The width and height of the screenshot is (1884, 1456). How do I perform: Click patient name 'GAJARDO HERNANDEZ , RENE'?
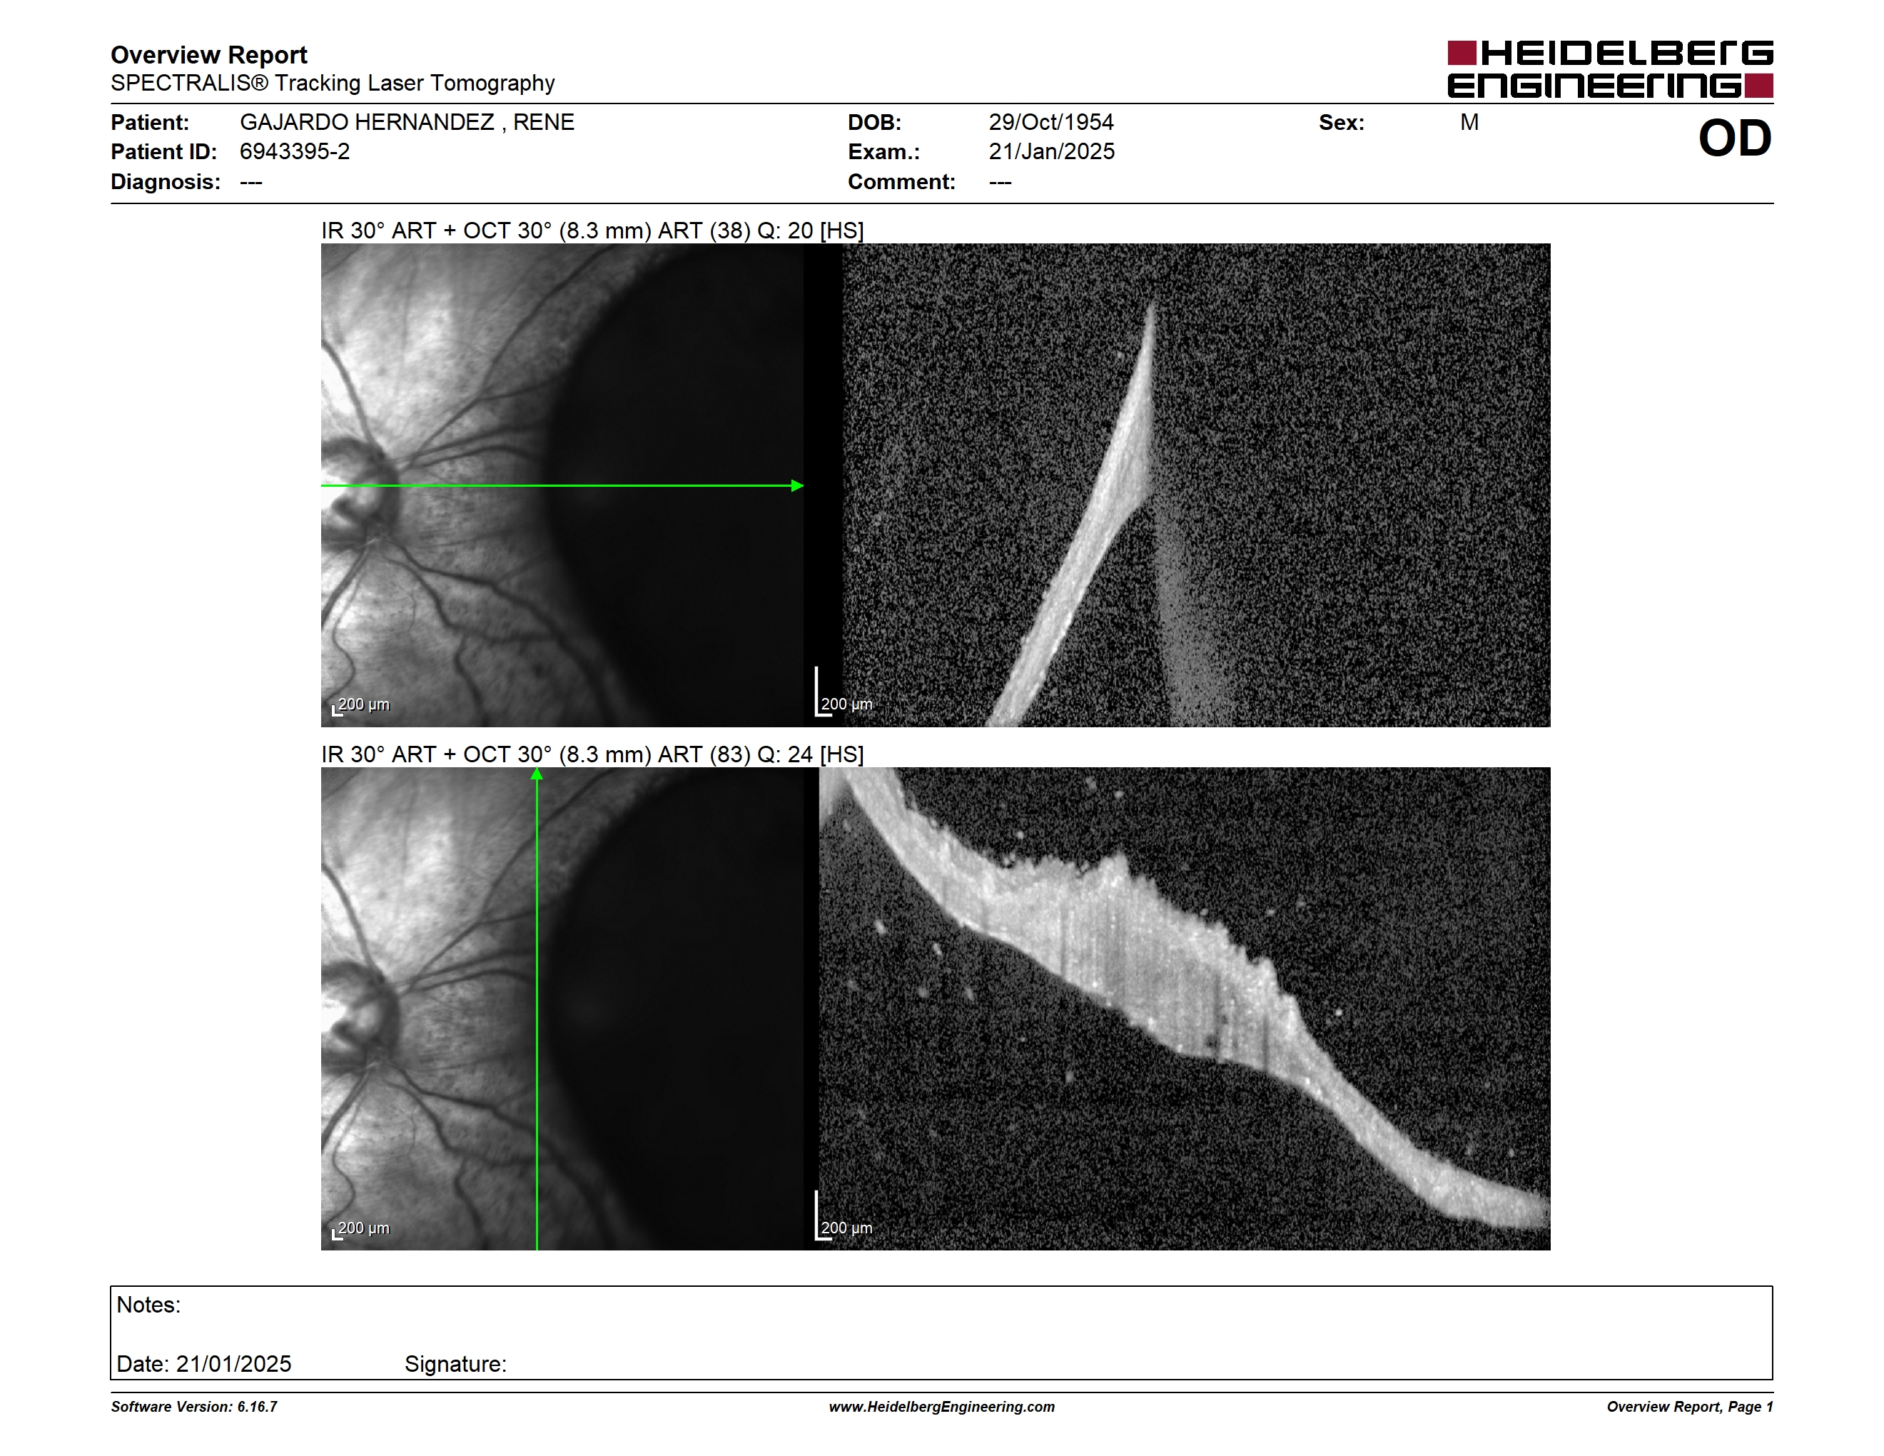click(406, 123)
